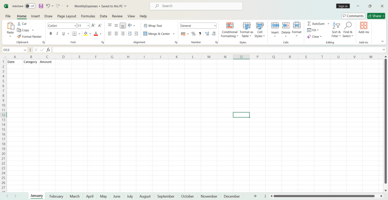Screen dimensions: 388x200
Task: Click the Delete cells button
Action: 286,29
